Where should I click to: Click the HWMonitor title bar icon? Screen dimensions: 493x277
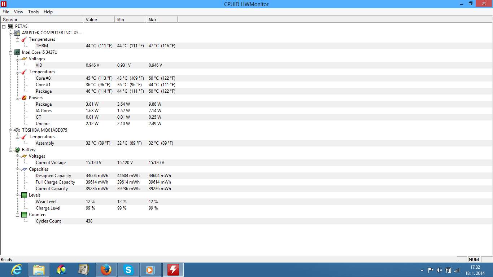coord(4,4)
